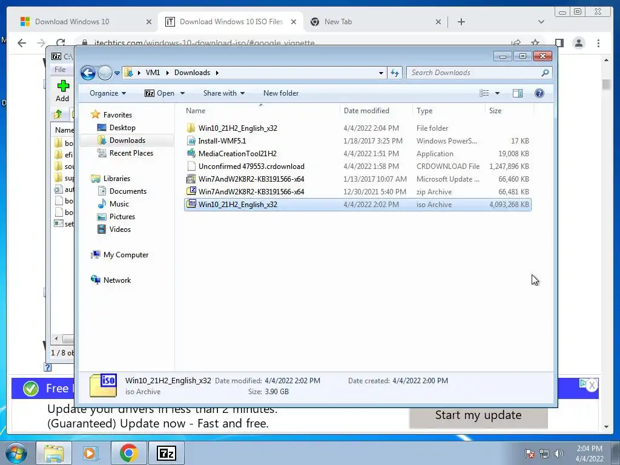Select the Win10_21H2_English_x32 folder icon
Screen dimensions: 620x465
pyautogui.click(x=191, y=128)
